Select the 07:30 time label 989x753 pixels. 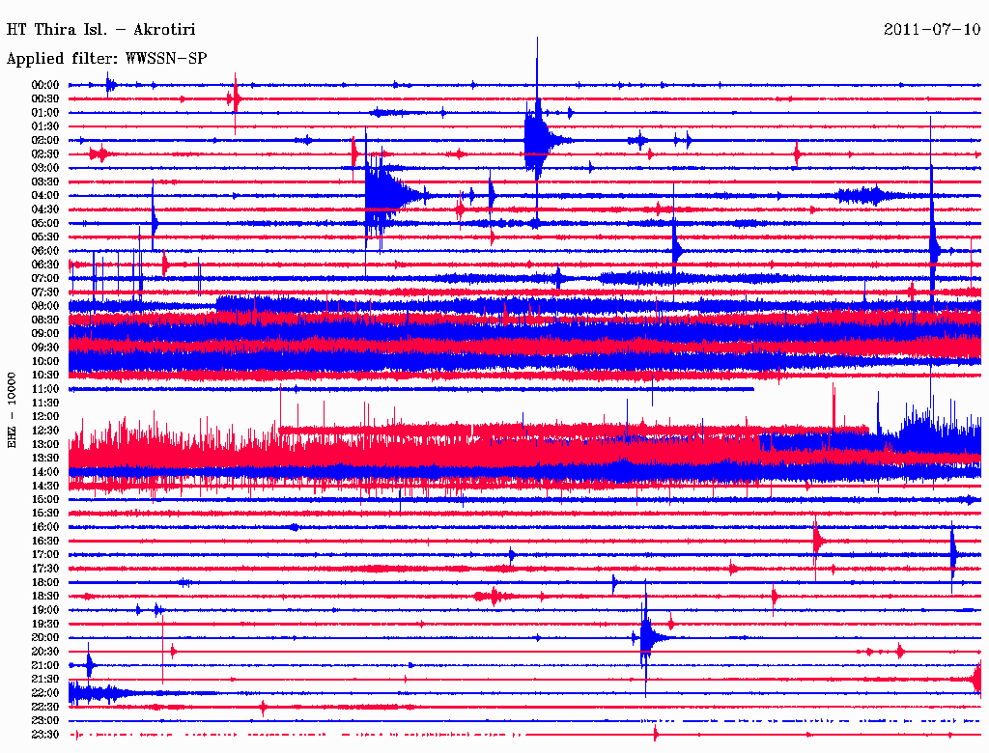pyautogui.click(x=45, y=293)
